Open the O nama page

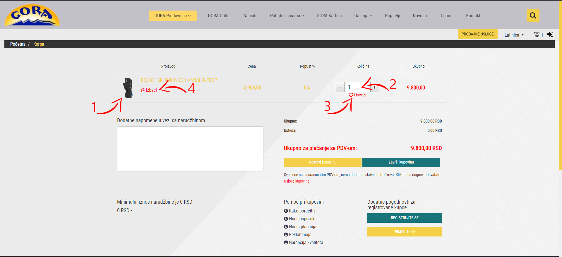pos(446,16)
